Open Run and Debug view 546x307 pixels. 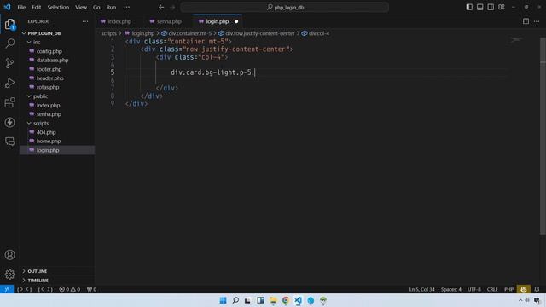pos(9,83)
